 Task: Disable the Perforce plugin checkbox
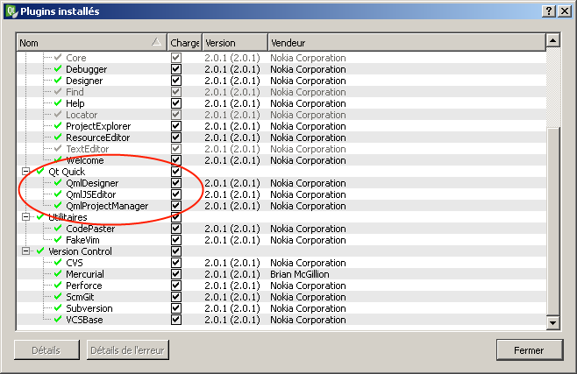coord(176,286)
